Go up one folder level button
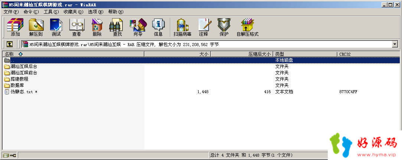This screenshot has width=402, height=160. pos(10,44)
